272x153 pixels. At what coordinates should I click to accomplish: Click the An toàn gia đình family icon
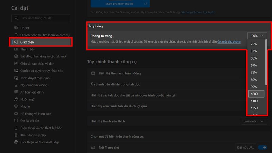pos(16,92)
